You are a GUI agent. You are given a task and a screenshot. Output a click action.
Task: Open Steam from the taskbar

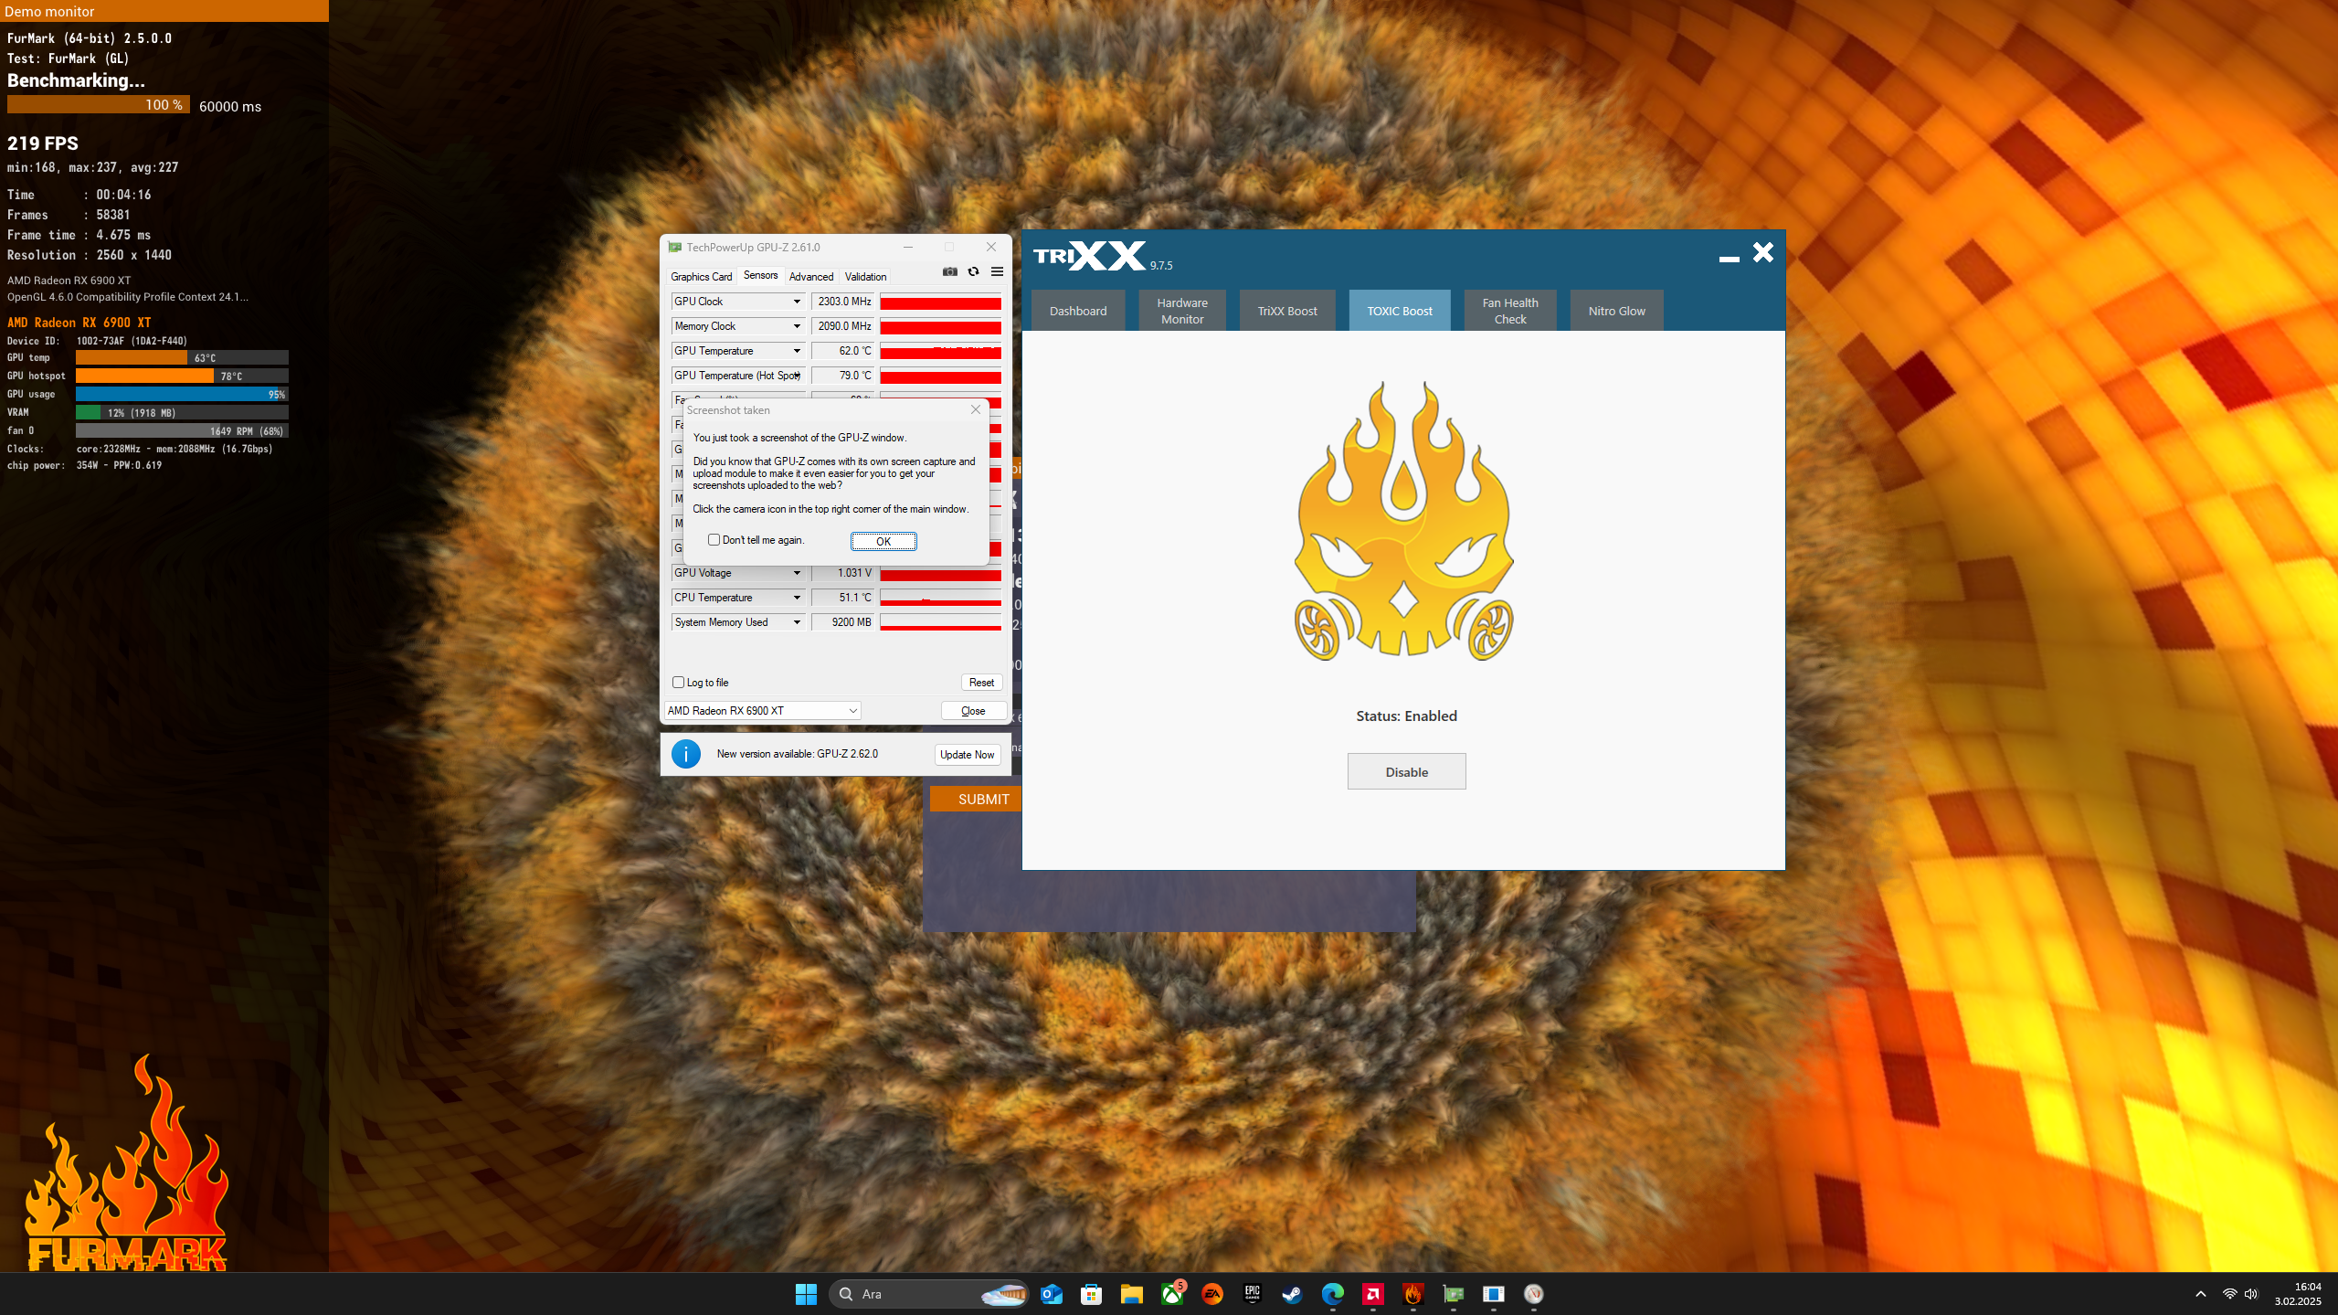(1292, 1293)
